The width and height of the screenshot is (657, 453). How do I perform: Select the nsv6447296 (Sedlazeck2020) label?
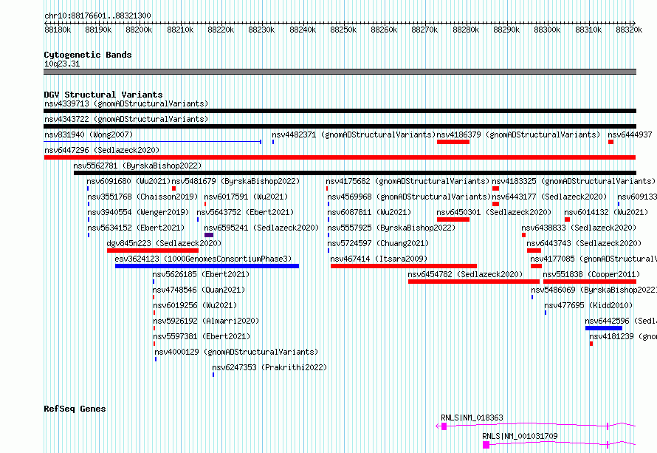102,150
